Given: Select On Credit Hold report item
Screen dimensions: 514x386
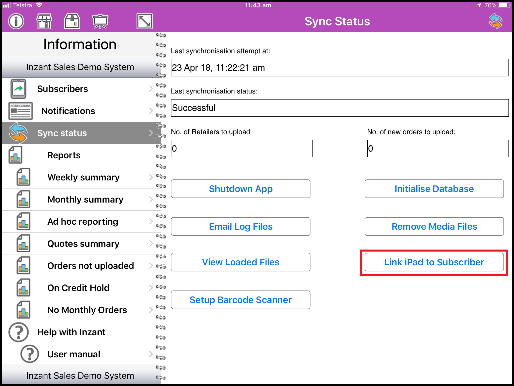Looking at the screenshot, I should [x=78, y=288].
